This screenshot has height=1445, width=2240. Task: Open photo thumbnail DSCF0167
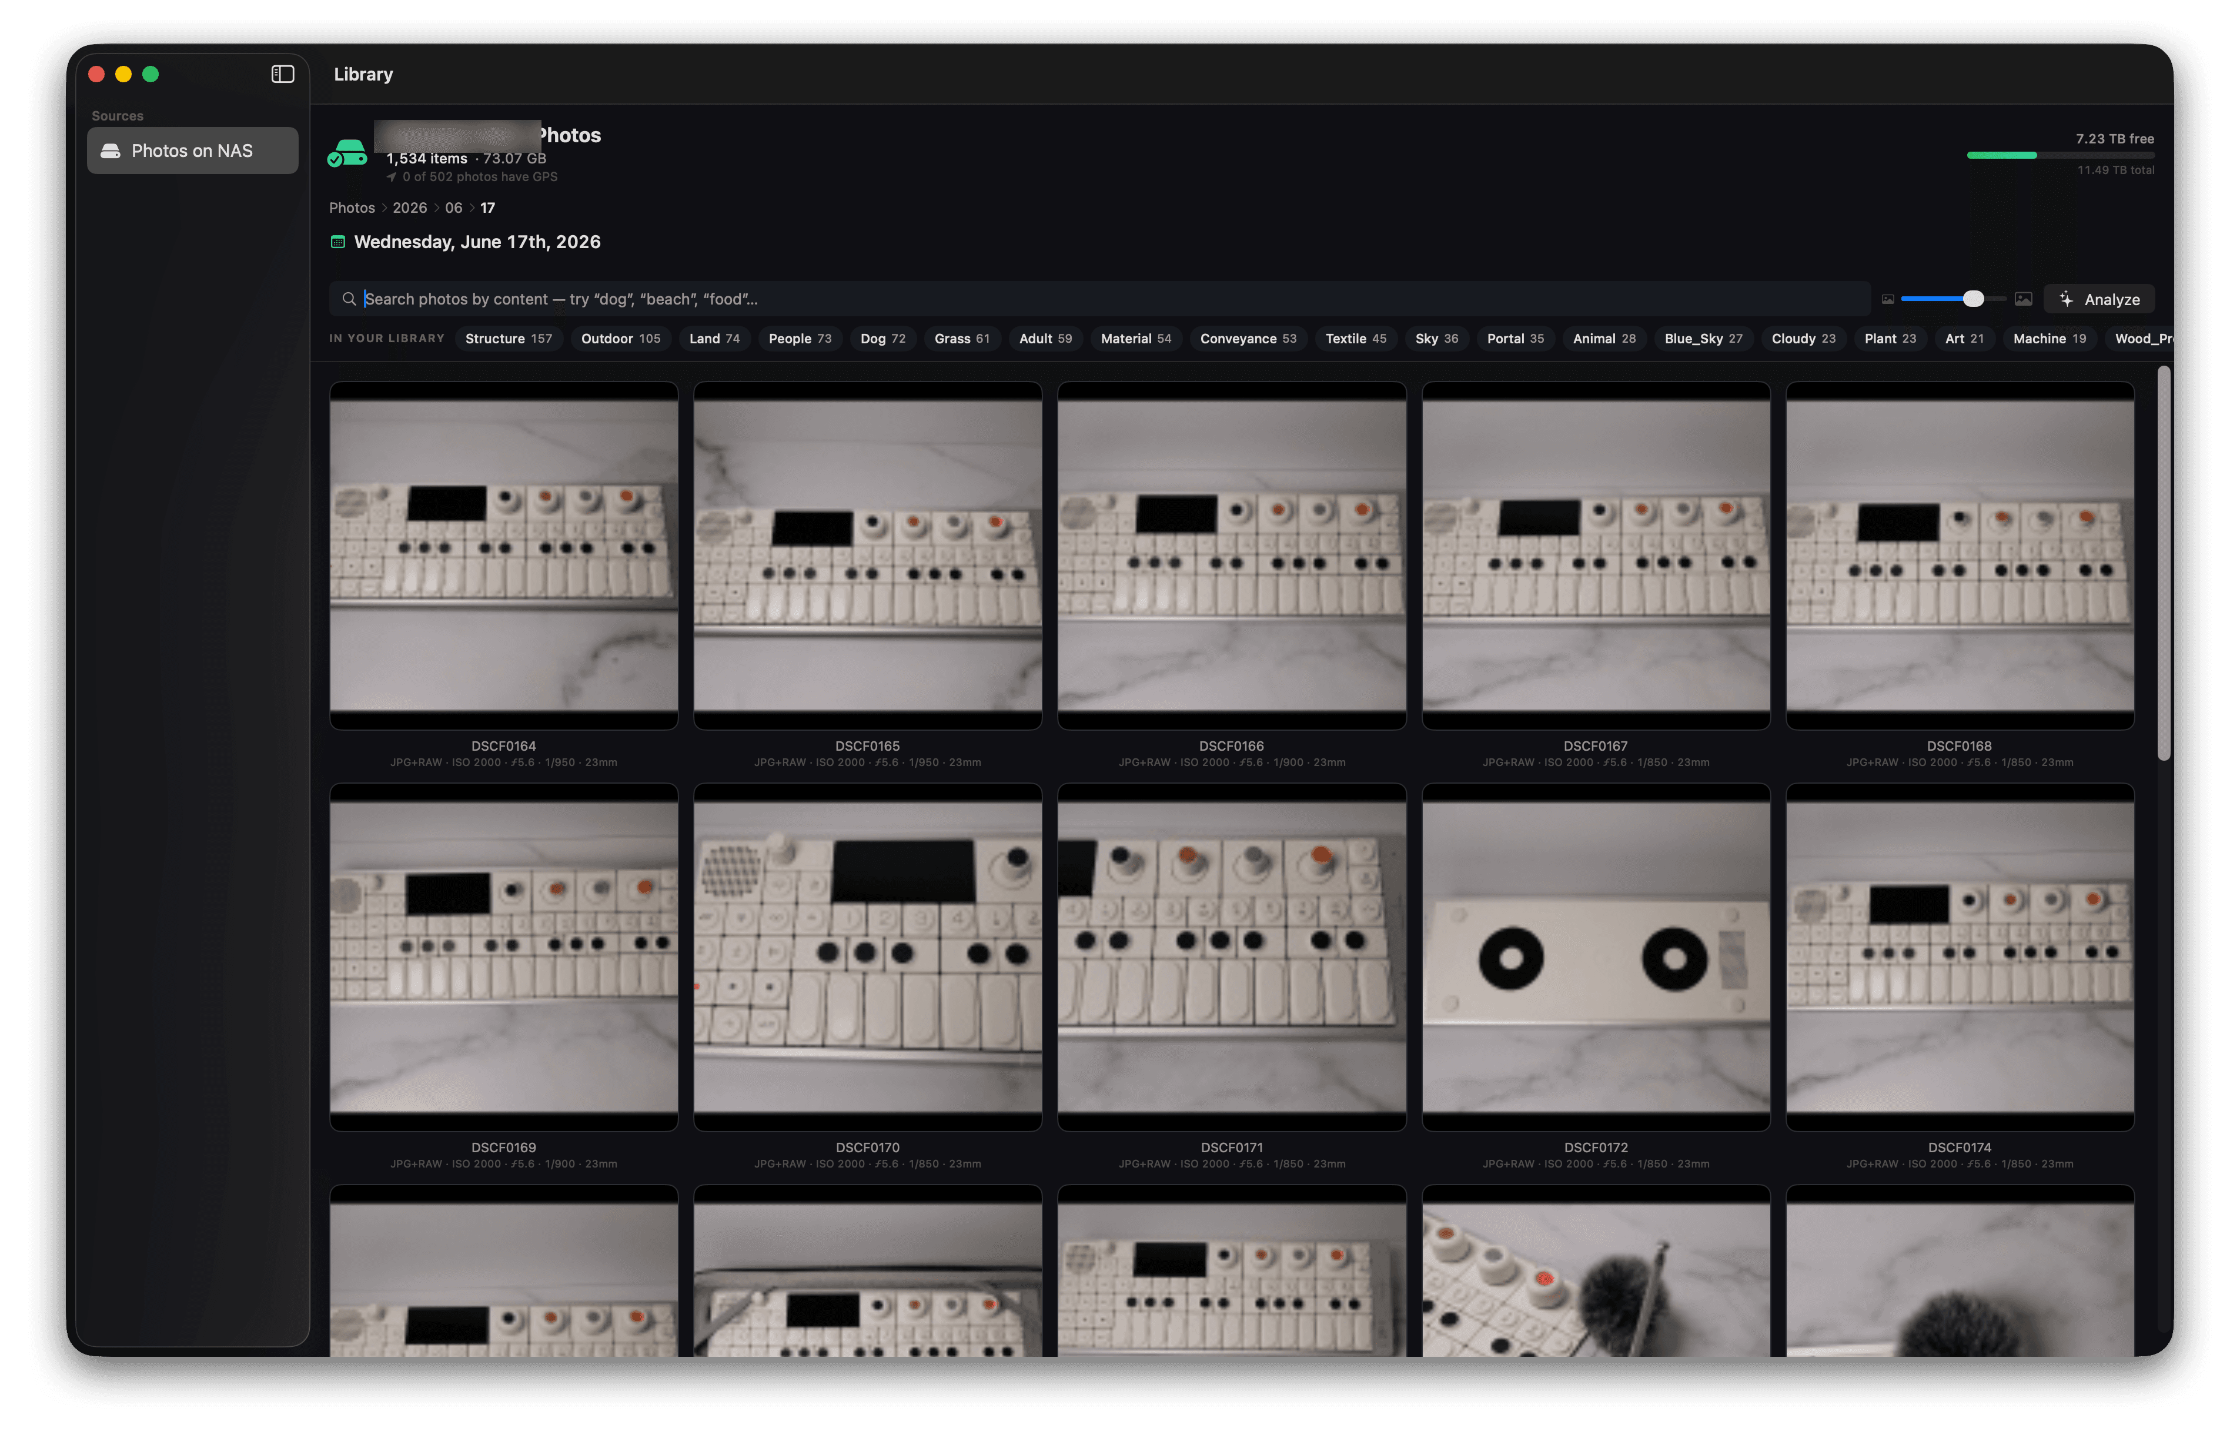[x=1595, y=556]
